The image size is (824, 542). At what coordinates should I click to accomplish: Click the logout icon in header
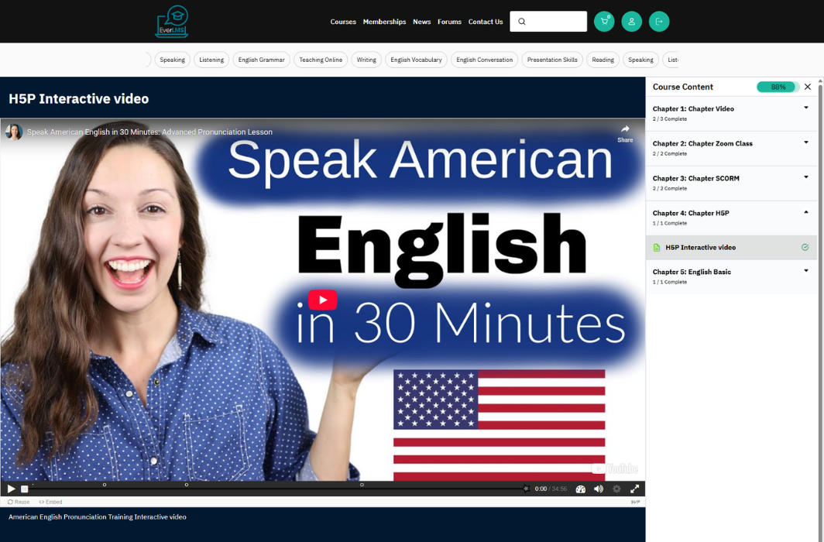click(x=659, y=22)
